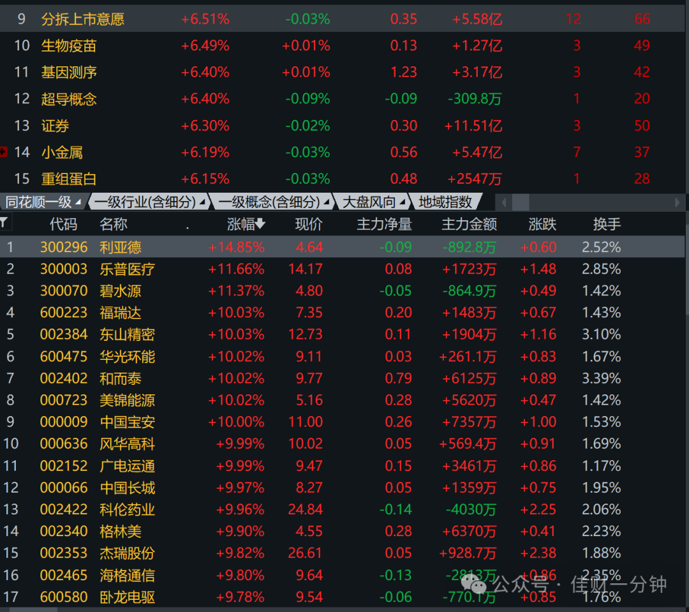Expand the 一级行业(含细分) dropdown arrow

coord(202,202)
